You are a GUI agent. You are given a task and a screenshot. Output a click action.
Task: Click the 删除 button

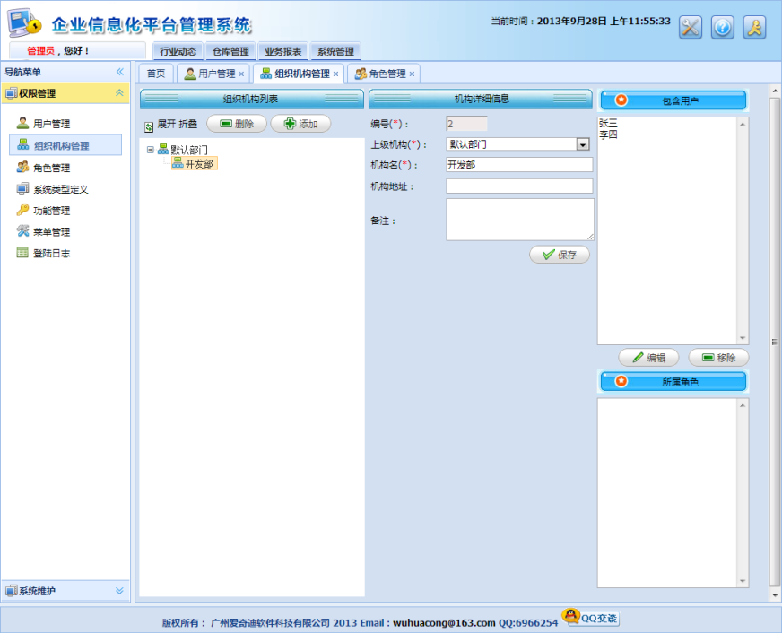pos(237,124)
